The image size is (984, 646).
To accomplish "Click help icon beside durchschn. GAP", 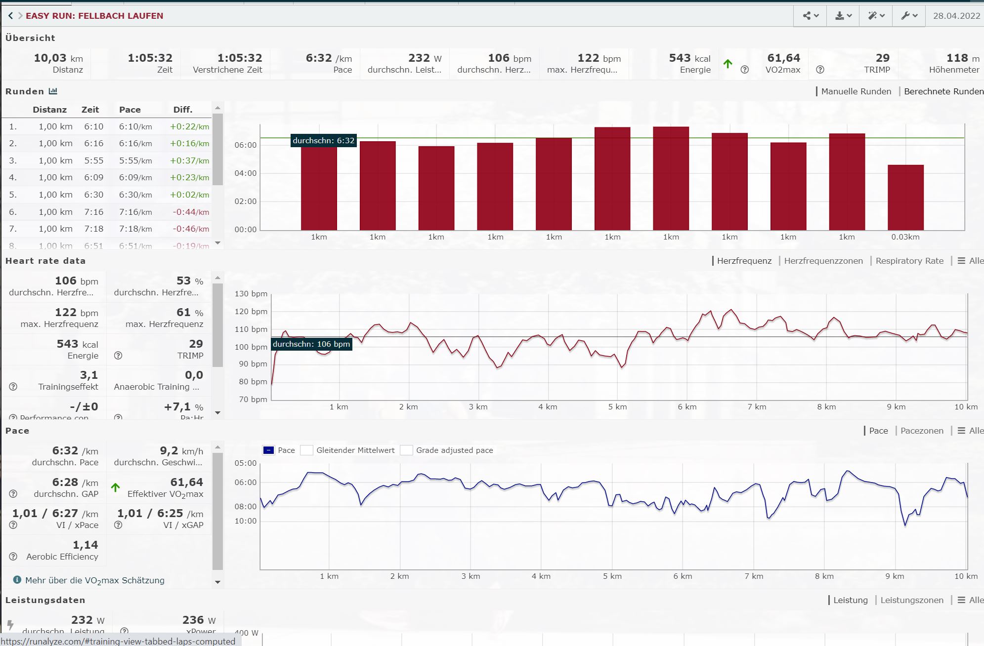I will (x=13, y=494).
